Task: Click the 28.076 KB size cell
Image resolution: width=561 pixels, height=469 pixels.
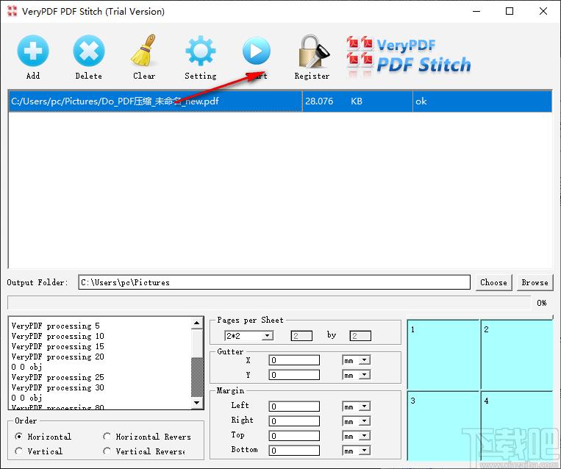Action: [x=357, y=101]
